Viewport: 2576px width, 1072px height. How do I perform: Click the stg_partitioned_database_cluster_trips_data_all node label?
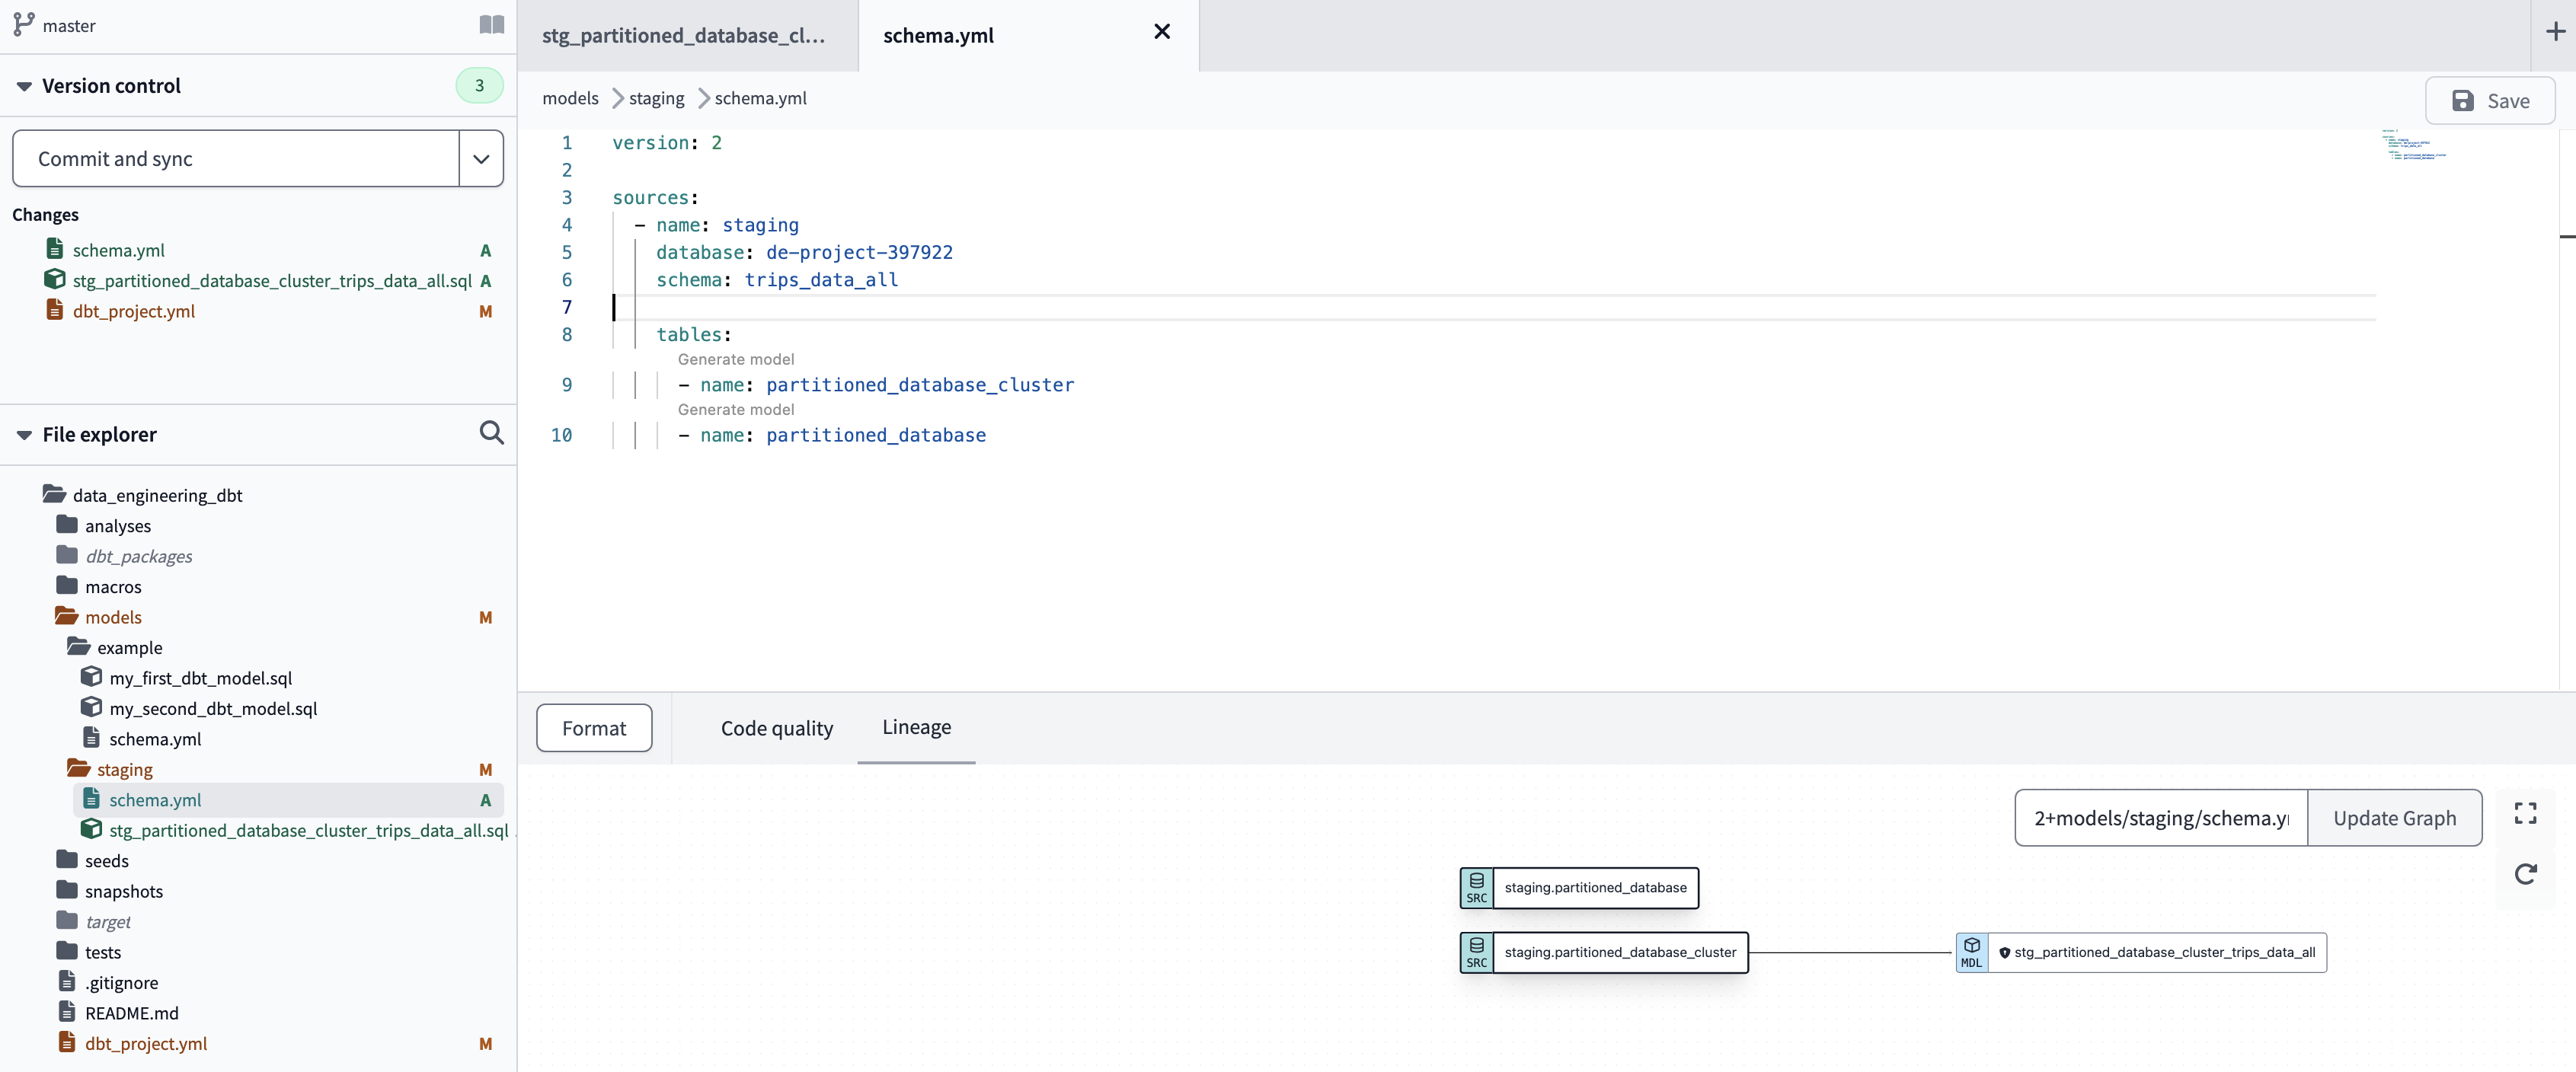tap(2164, 953)
